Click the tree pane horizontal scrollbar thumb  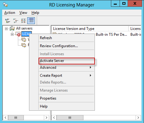click(16, 117)
